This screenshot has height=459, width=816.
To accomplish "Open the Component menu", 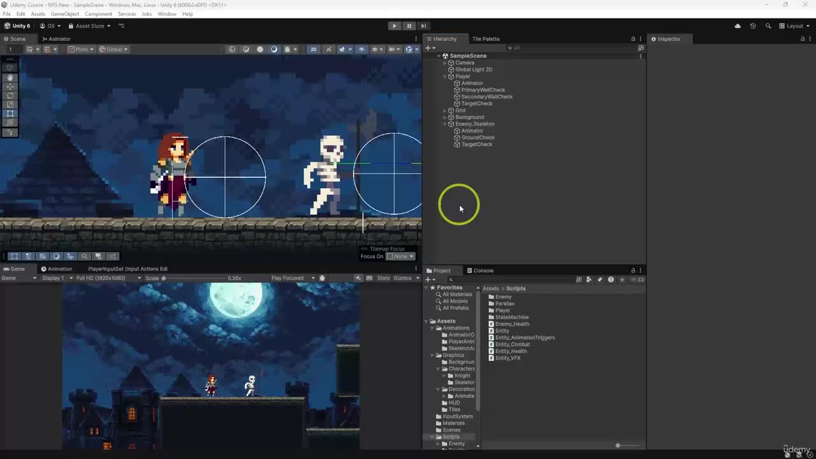I will 98,14.
